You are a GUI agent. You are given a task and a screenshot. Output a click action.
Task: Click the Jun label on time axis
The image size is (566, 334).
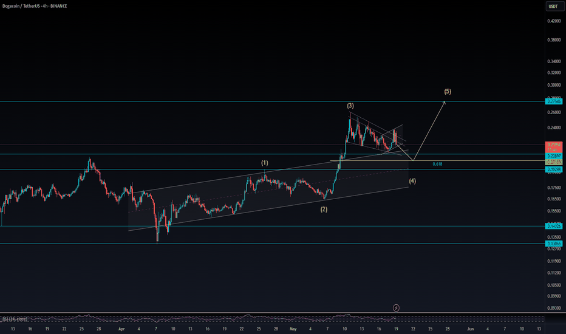point(470,329)
